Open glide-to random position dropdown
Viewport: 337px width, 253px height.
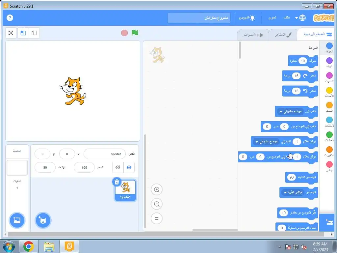[x=266, y=142]
